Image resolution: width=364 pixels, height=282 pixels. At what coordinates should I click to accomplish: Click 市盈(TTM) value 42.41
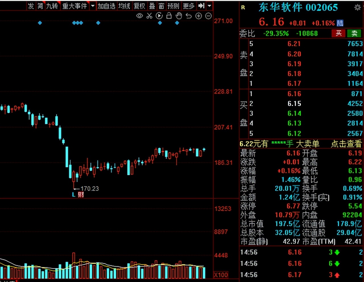coord(353,241)
